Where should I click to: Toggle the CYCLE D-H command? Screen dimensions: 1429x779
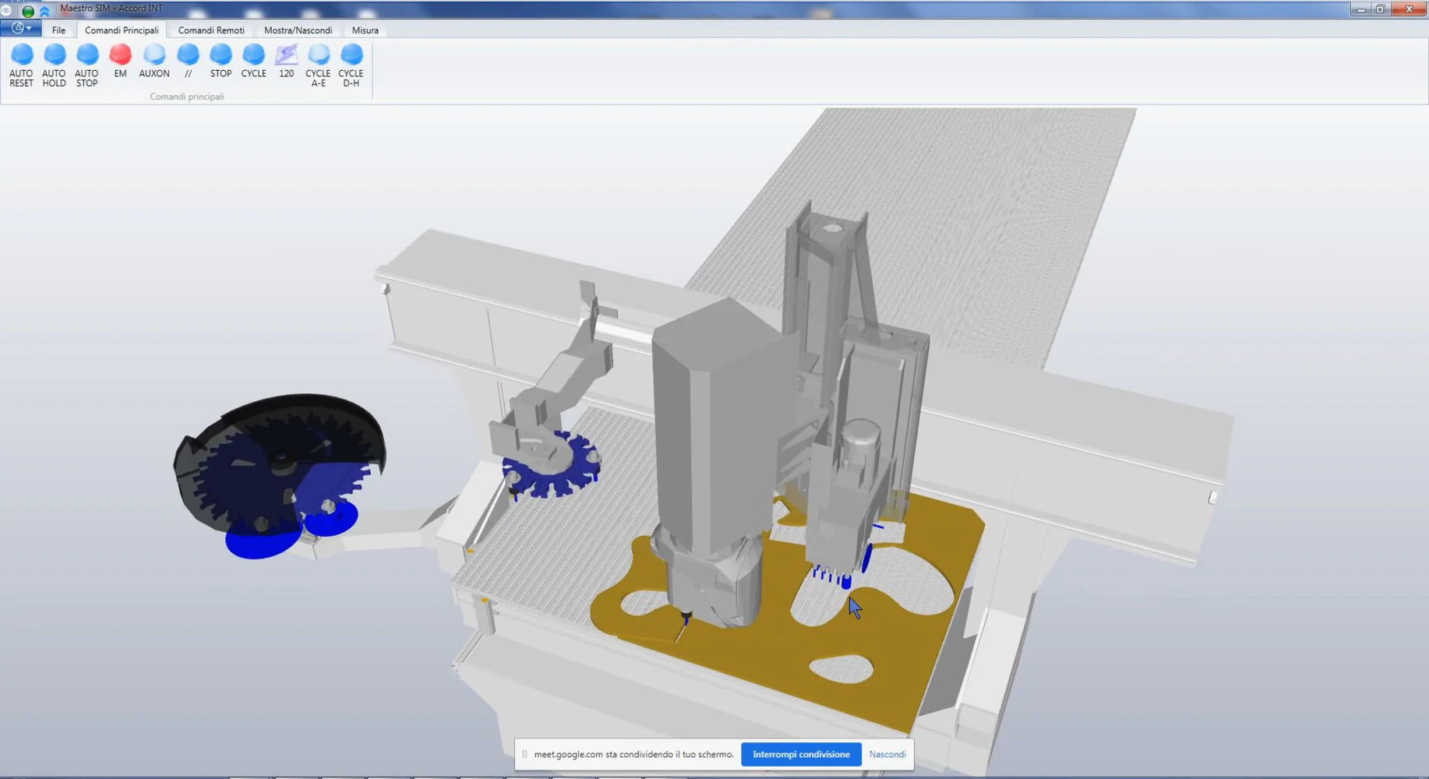(351, 55)
